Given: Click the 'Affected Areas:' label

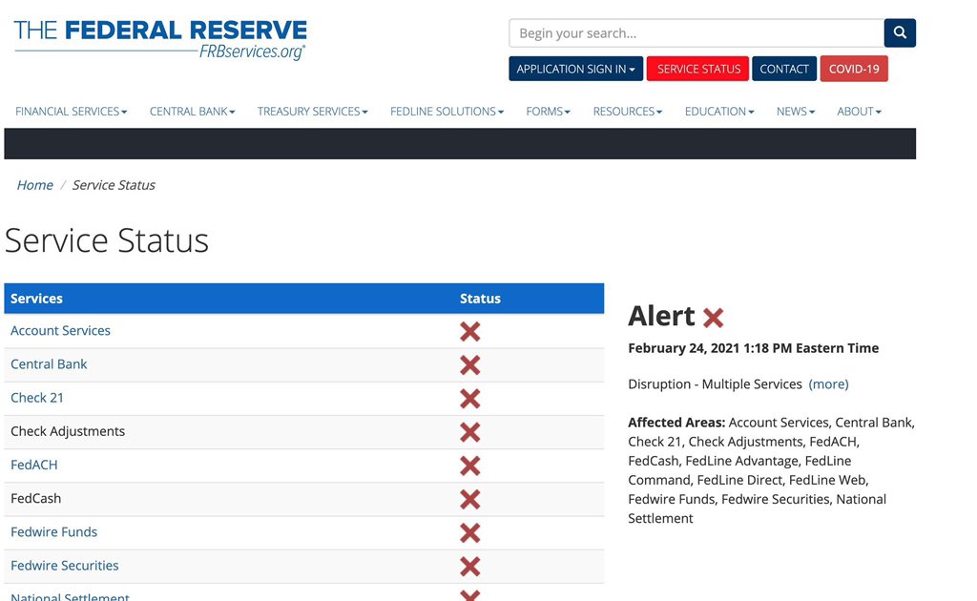Looking at the screenshot, I should pyautogui.click(x=676, y=423).
